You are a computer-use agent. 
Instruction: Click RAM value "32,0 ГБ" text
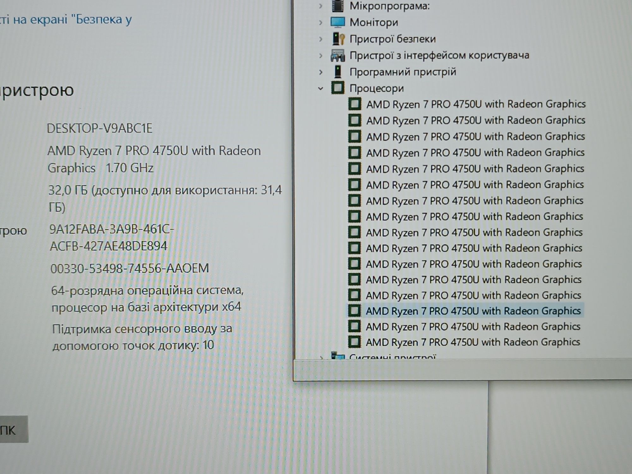click(68, 191)
